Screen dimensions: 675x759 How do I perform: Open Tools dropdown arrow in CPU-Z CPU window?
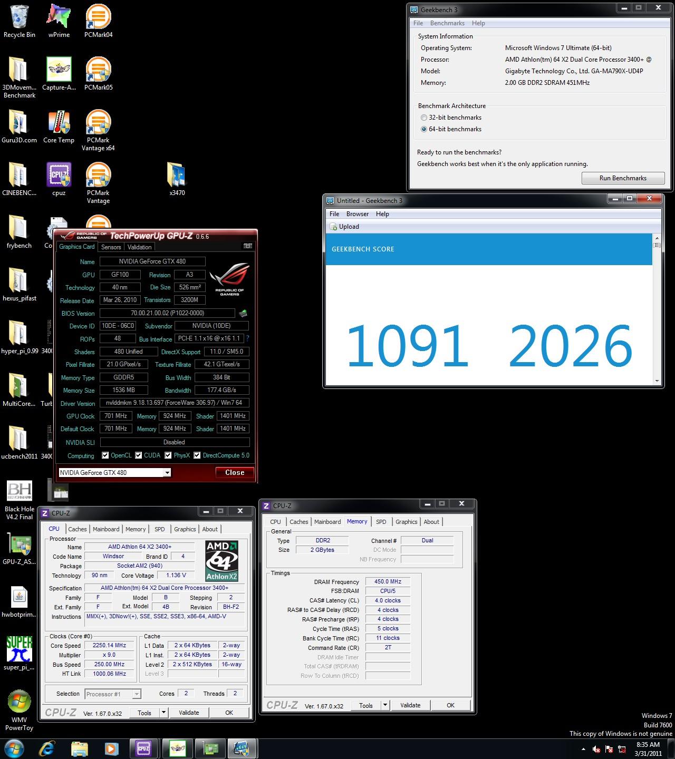[163, 713]
